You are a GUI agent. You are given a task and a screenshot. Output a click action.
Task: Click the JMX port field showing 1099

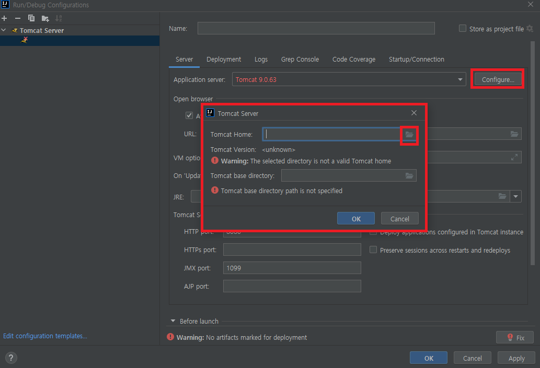click(x=292, y=268)
